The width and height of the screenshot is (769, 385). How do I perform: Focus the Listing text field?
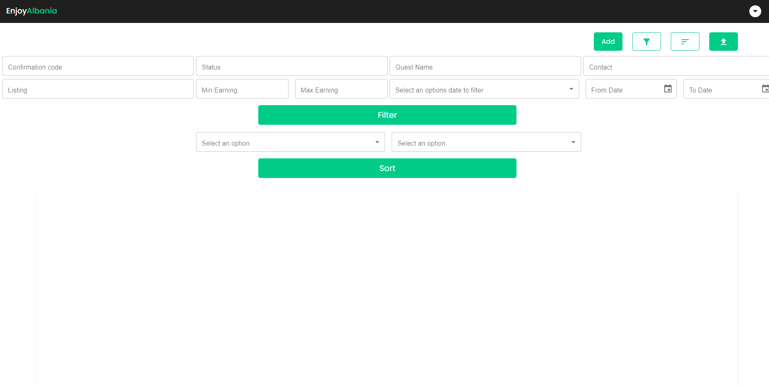coord(98,89)
